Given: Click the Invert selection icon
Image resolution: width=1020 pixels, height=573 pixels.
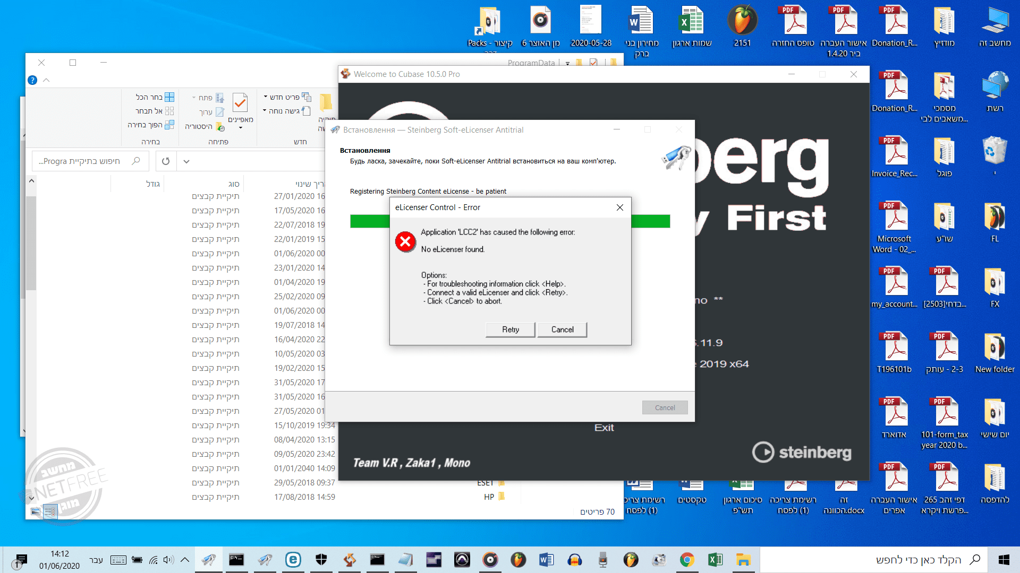Looking at the screenshot, I should 169,125.
